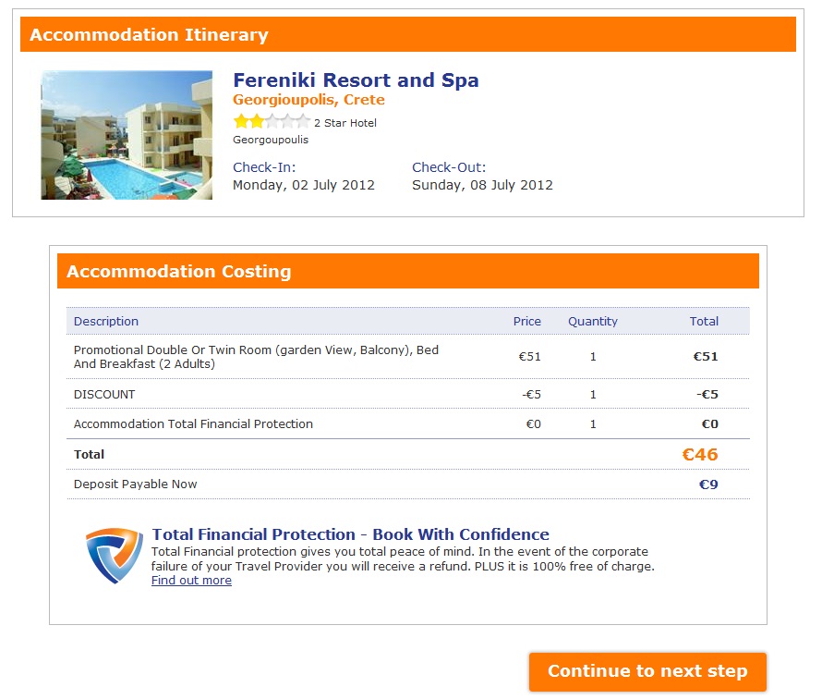Click the Total Financial Protection shield icon
Image resolution: width=822 pixels, height=699 pixels.
point(115,555)
